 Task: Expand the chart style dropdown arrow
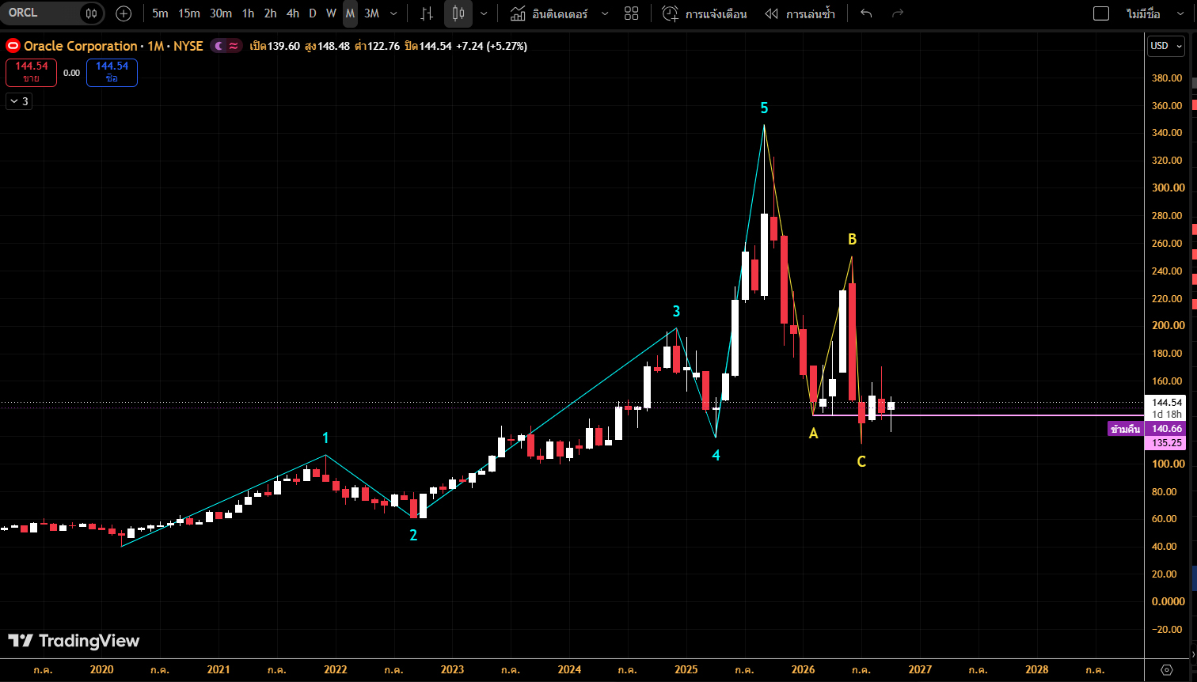(x=484, y=13)
